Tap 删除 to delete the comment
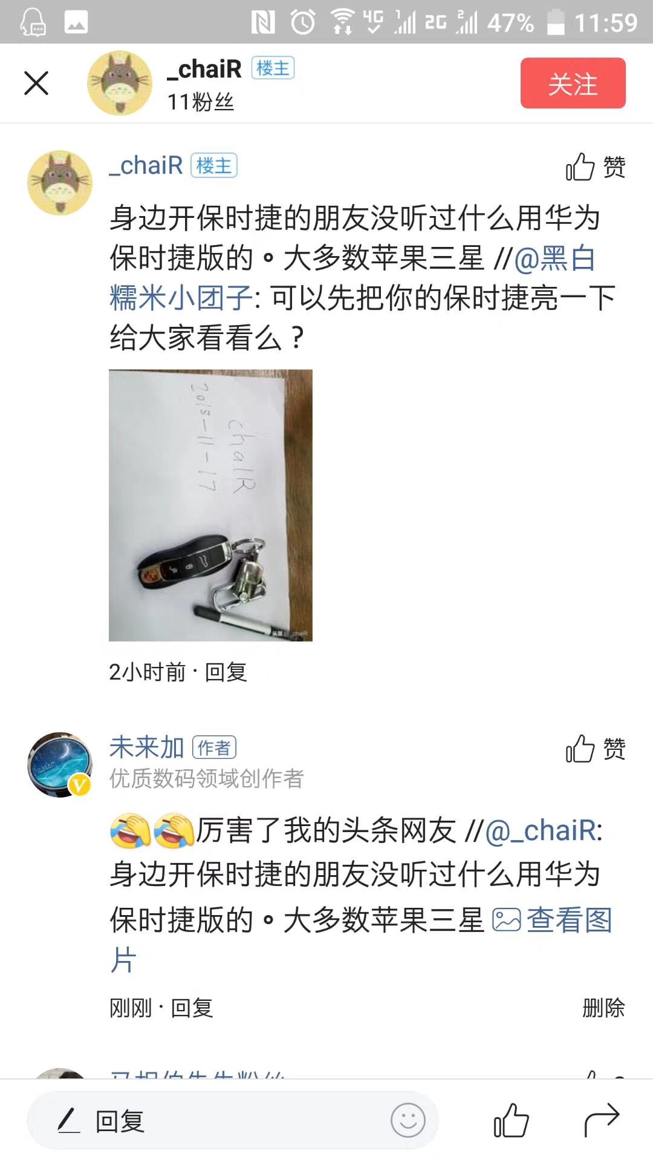The height and width of the screenshot is (1162, 653). [x=603, y=1008]
